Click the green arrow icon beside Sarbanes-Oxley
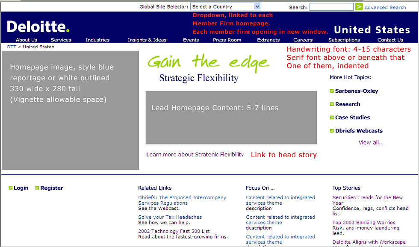Viewport: 419px width, 247px height. coord(332,91)
